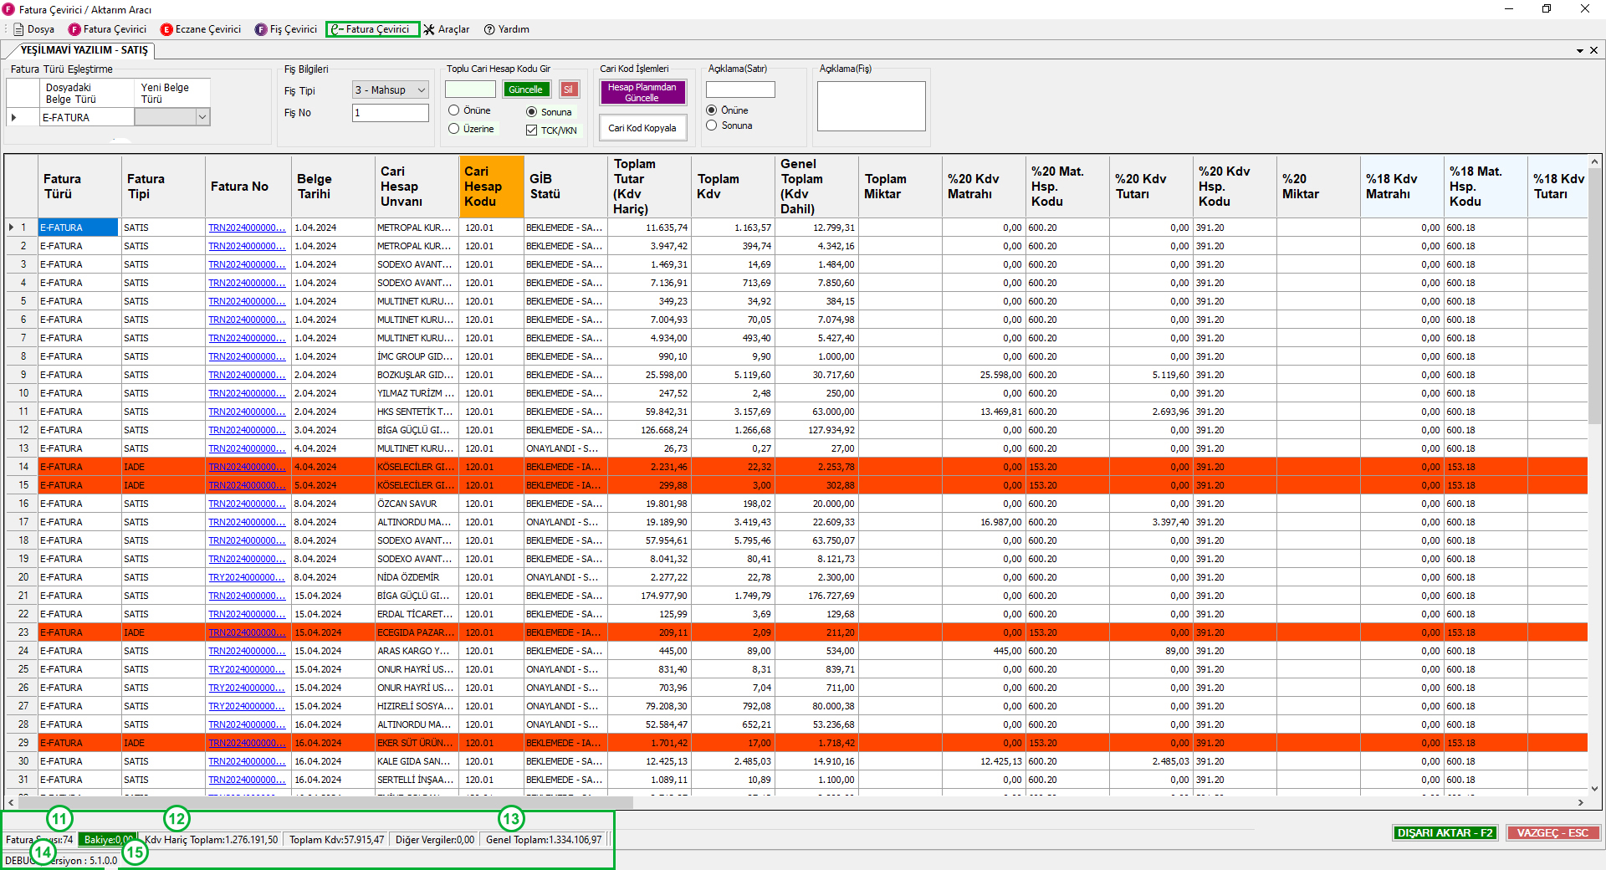Click the up arrow of the vertical scrollbar
Screen dimensions: 1606x870
coord(1594,161)
